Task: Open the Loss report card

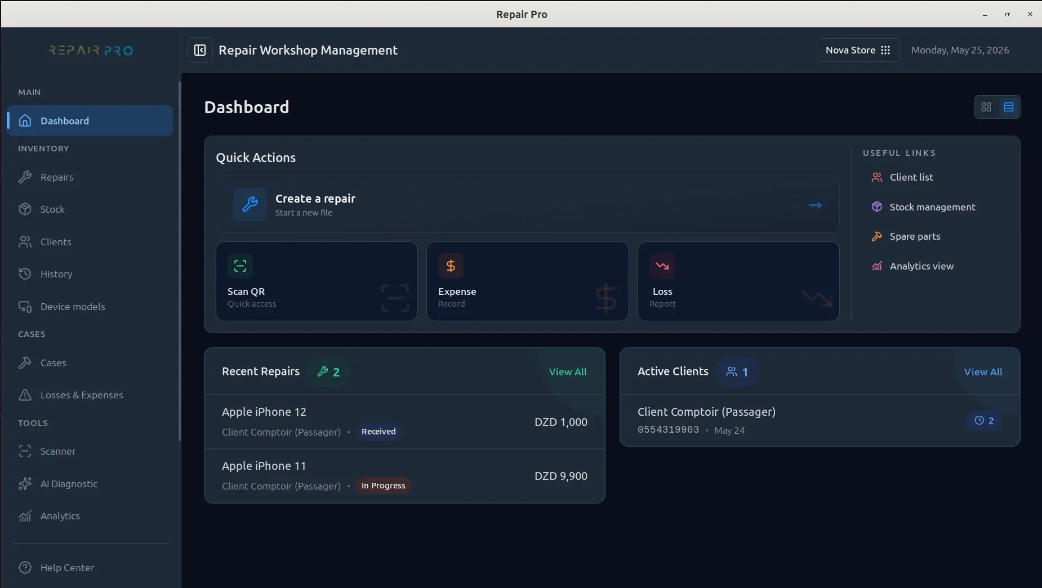Action: point(738,281)
